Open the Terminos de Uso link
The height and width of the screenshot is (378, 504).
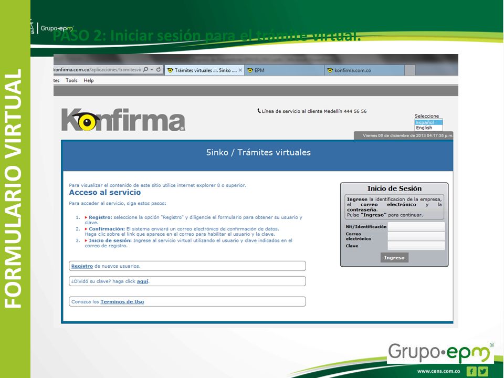(122, 301)
